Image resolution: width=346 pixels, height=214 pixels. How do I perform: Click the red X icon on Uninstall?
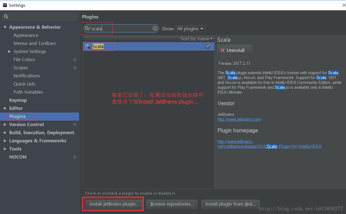[223, 50]
